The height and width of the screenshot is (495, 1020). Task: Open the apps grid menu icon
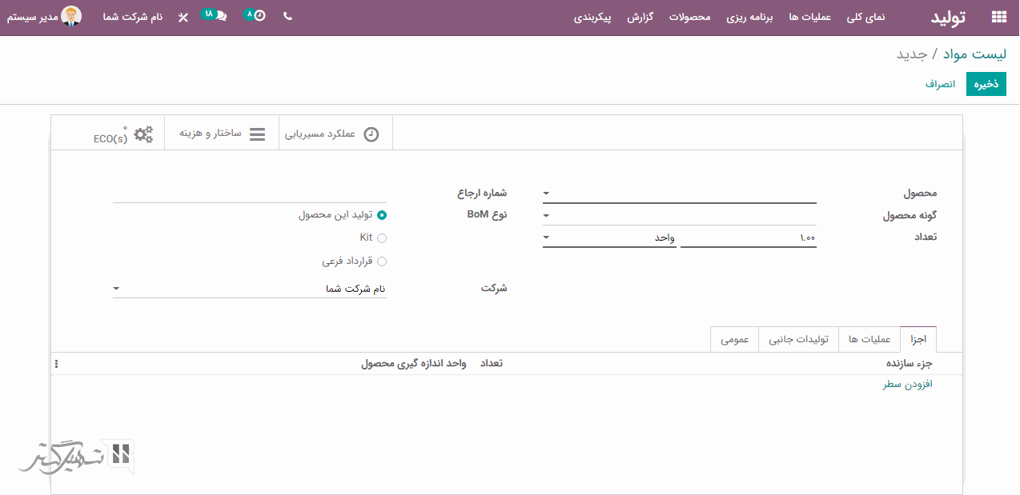998,17
